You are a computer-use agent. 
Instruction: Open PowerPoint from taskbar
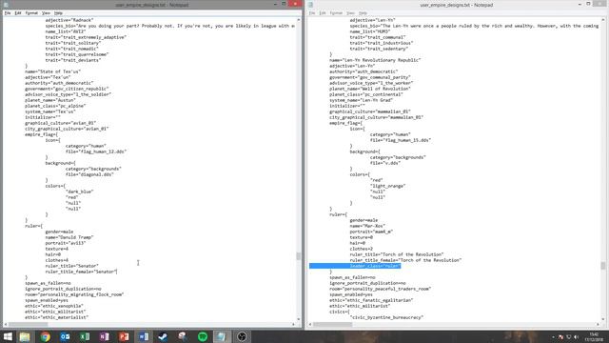click(x=124, y=336)
